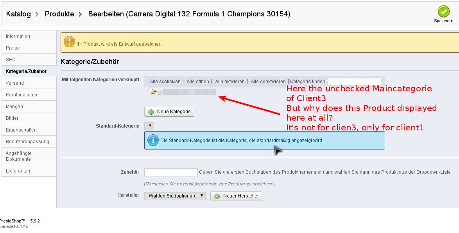Open the Angehängte Dokumente tab

29,156
